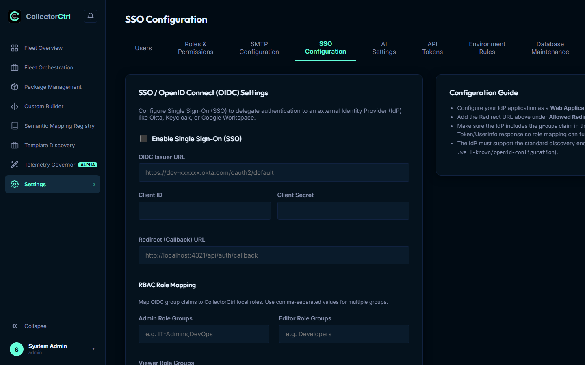The width and height of the screenshot is (585, 365).
Task: Expand the Settings submenu chevron
Action: [94, 185]
